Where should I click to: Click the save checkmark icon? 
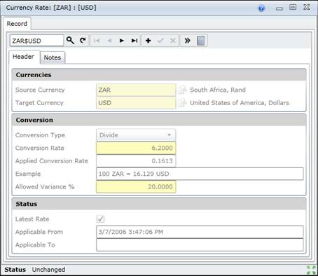(160, 41)
